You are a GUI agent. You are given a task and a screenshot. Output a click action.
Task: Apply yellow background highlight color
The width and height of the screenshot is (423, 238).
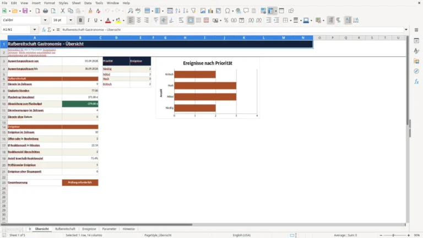click(118, 20)
